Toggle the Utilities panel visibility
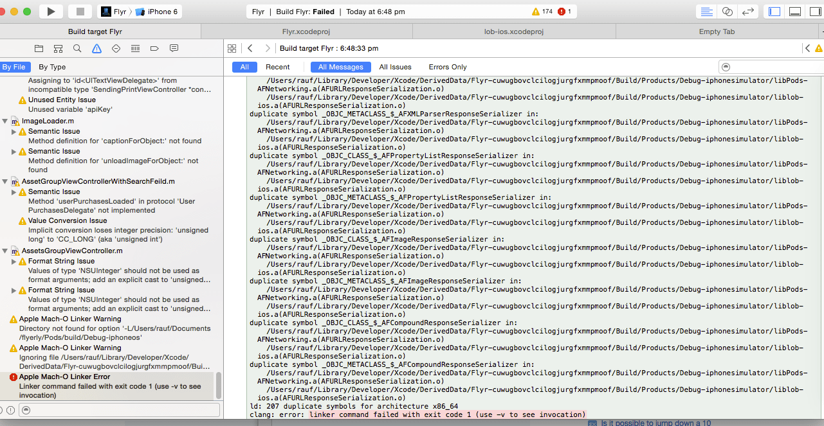Image resolution: width=824 pixels, height=426 pixels. click(815, 12)
